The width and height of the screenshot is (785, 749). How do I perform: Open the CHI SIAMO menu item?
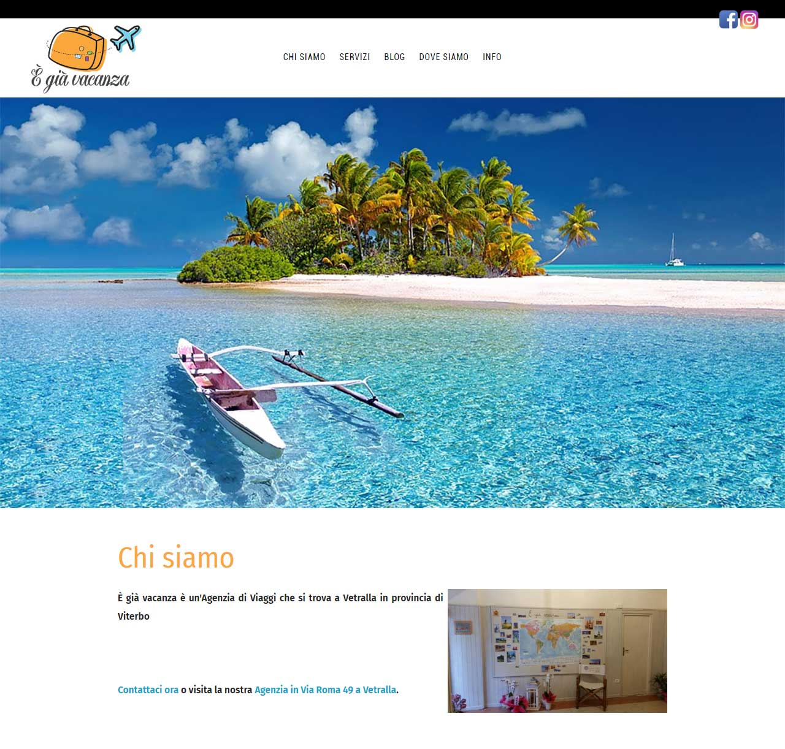click(304, 57)
